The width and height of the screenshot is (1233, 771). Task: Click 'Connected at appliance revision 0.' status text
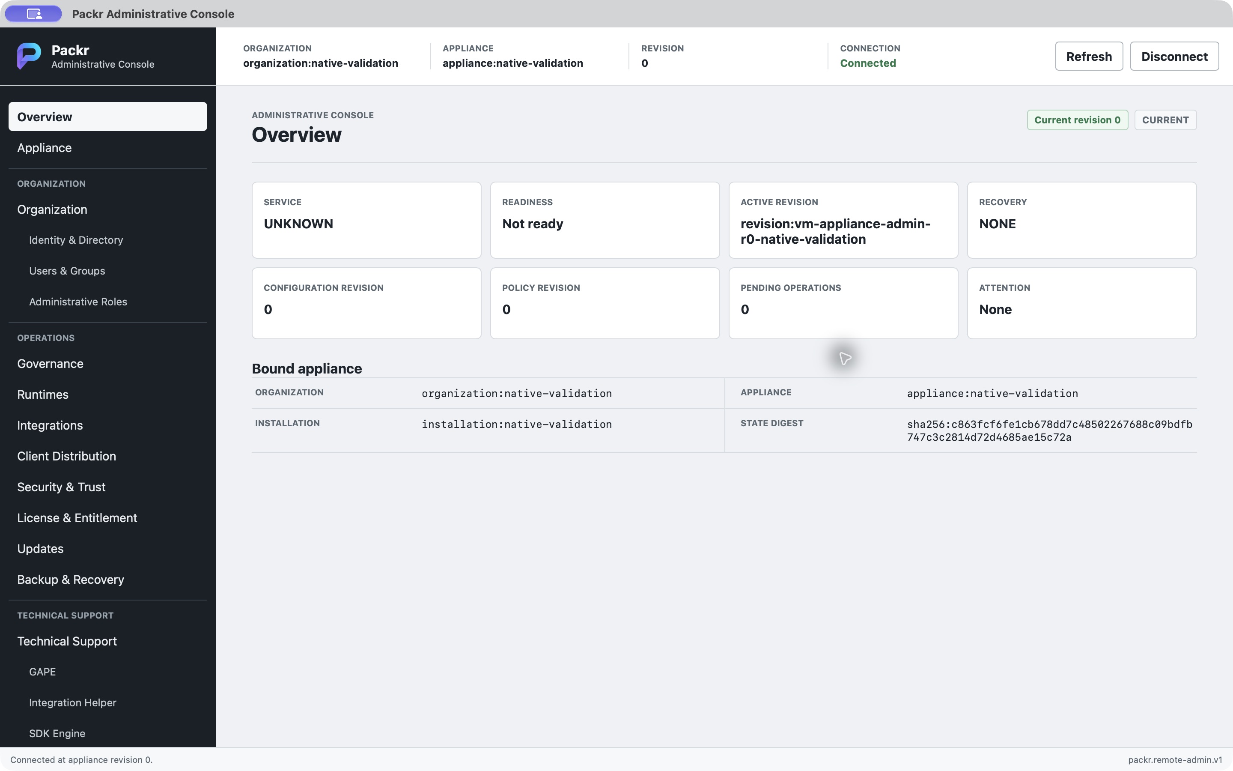[81, 760]
